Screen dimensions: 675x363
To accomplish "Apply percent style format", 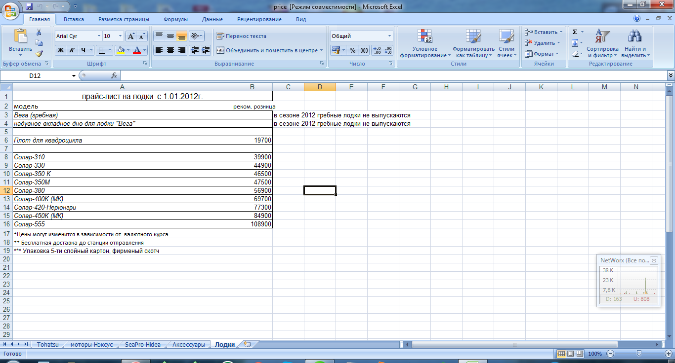I will pos(352,50).
